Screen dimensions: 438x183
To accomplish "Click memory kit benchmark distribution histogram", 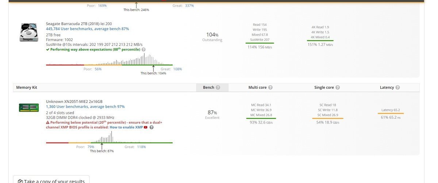I will 109,138.
